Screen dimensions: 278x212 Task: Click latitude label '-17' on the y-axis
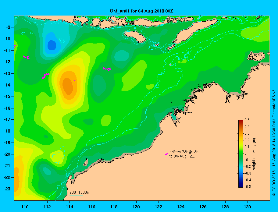(7, 119)
